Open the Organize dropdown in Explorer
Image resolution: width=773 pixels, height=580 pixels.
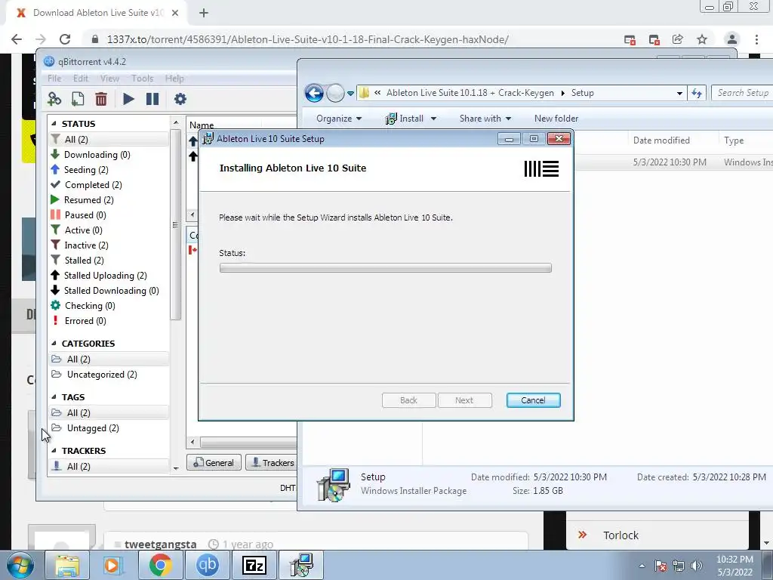pyautogui.click(x=339, y=119)
